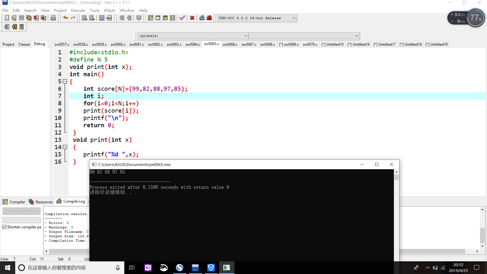Click the Profile bar chart icon

click(202, 18)
